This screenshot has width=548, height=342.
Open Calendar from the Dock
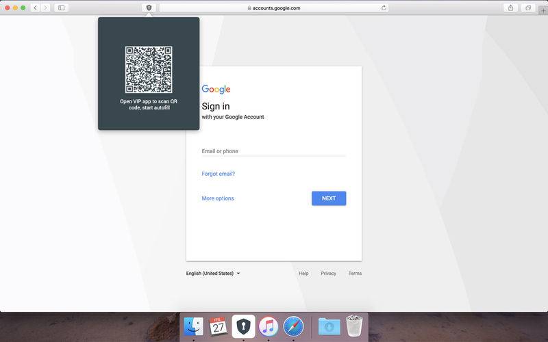219,326
